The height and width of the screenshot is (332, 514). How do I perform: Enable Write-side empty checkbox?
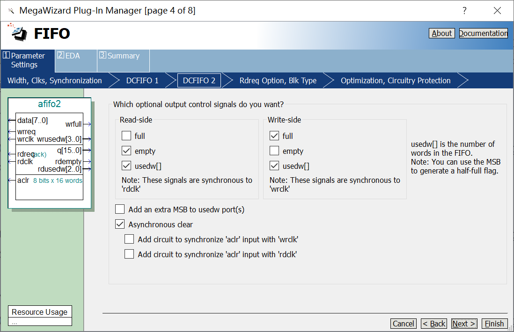274,151
